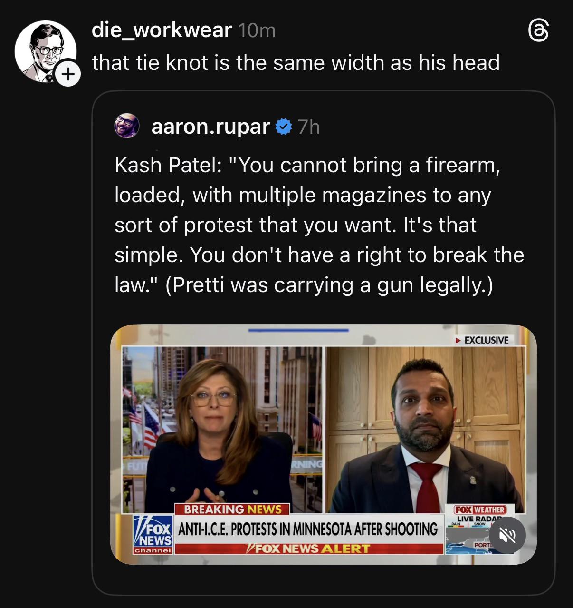Screen dimensions: 573x608
Task: Click the "that tie knot" post text
Action: click(296, 63)
